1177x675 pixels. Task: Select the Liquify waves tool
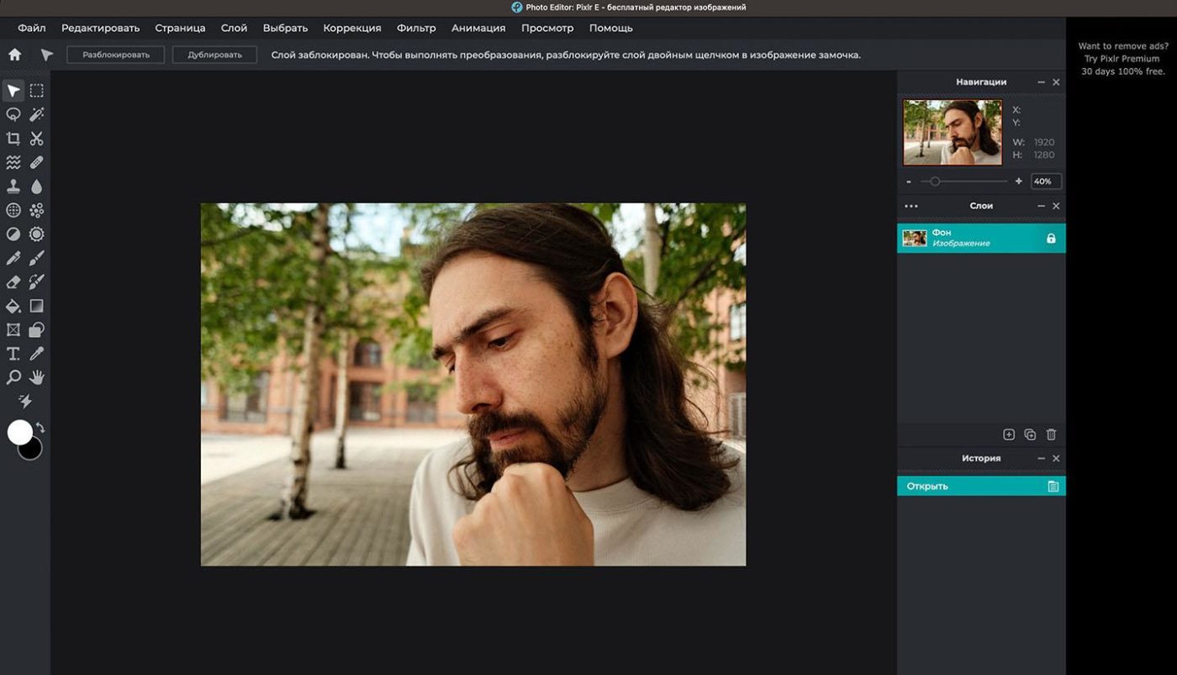coord(13,162)
